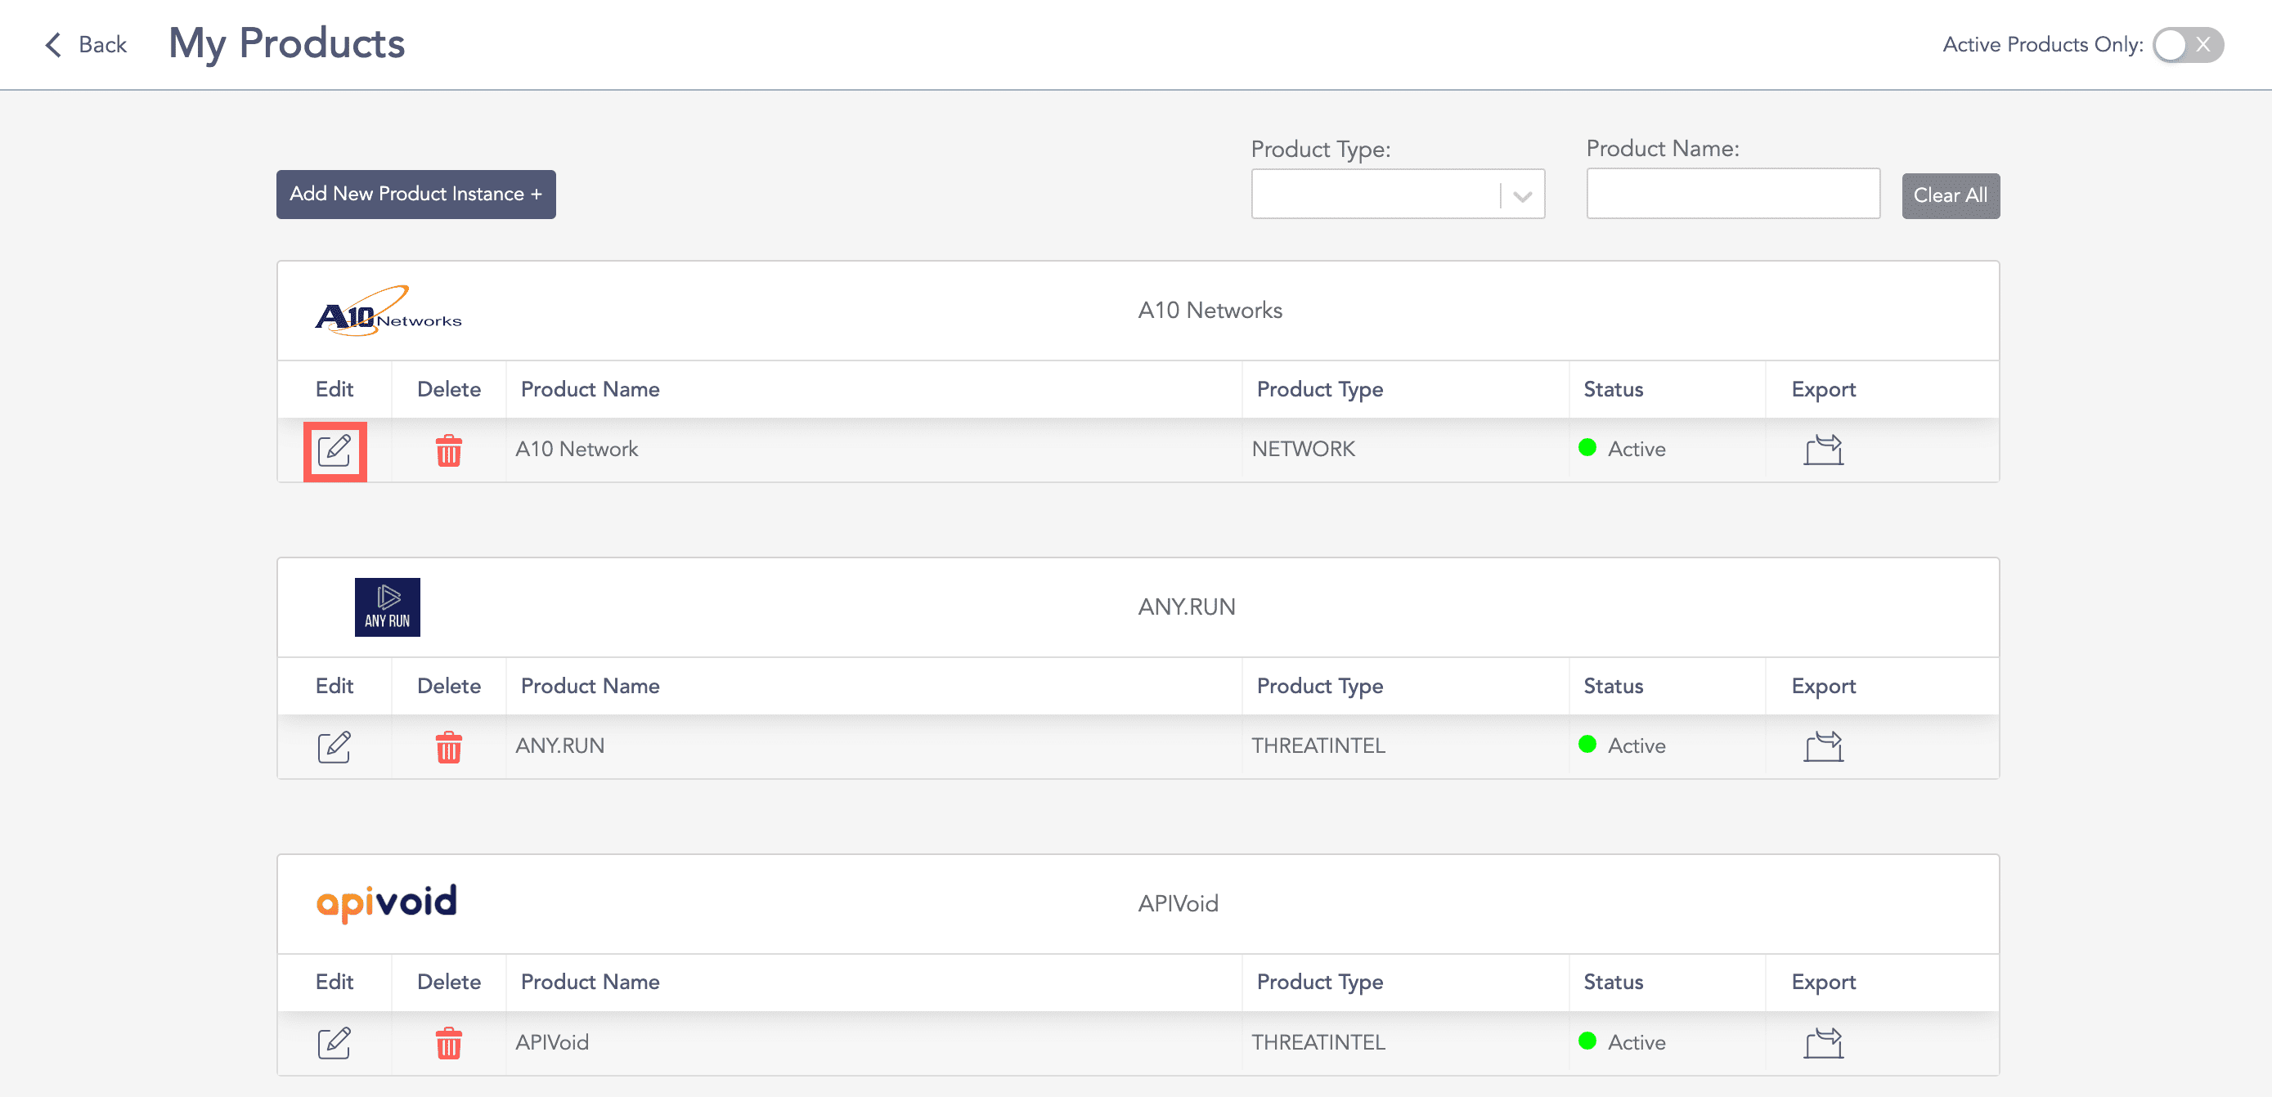Select the My Products page title
2272x1097 pixels.
(x=285, y=43)
